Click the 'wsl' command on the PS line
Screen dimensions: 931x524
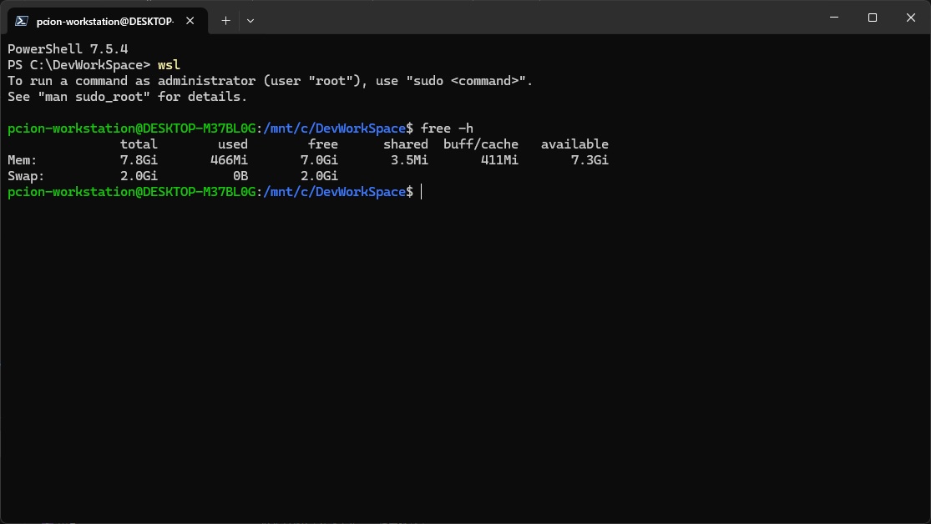[169, 65]
